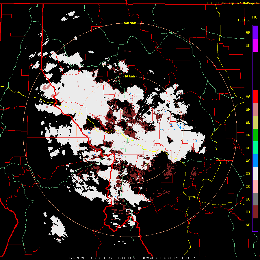Image resolution: width=260 pixels, height=260 pixels.
Task: Click the BD legend label
Action: click(x=248, y=122)
